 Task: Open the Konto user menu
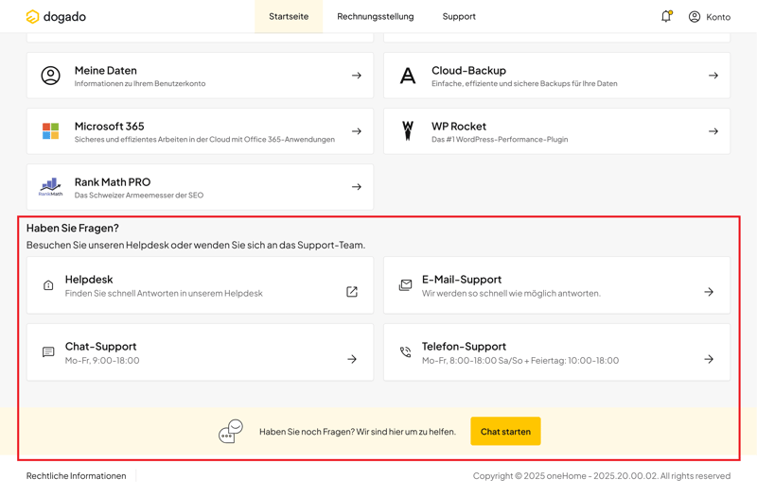tap(709, 17)
